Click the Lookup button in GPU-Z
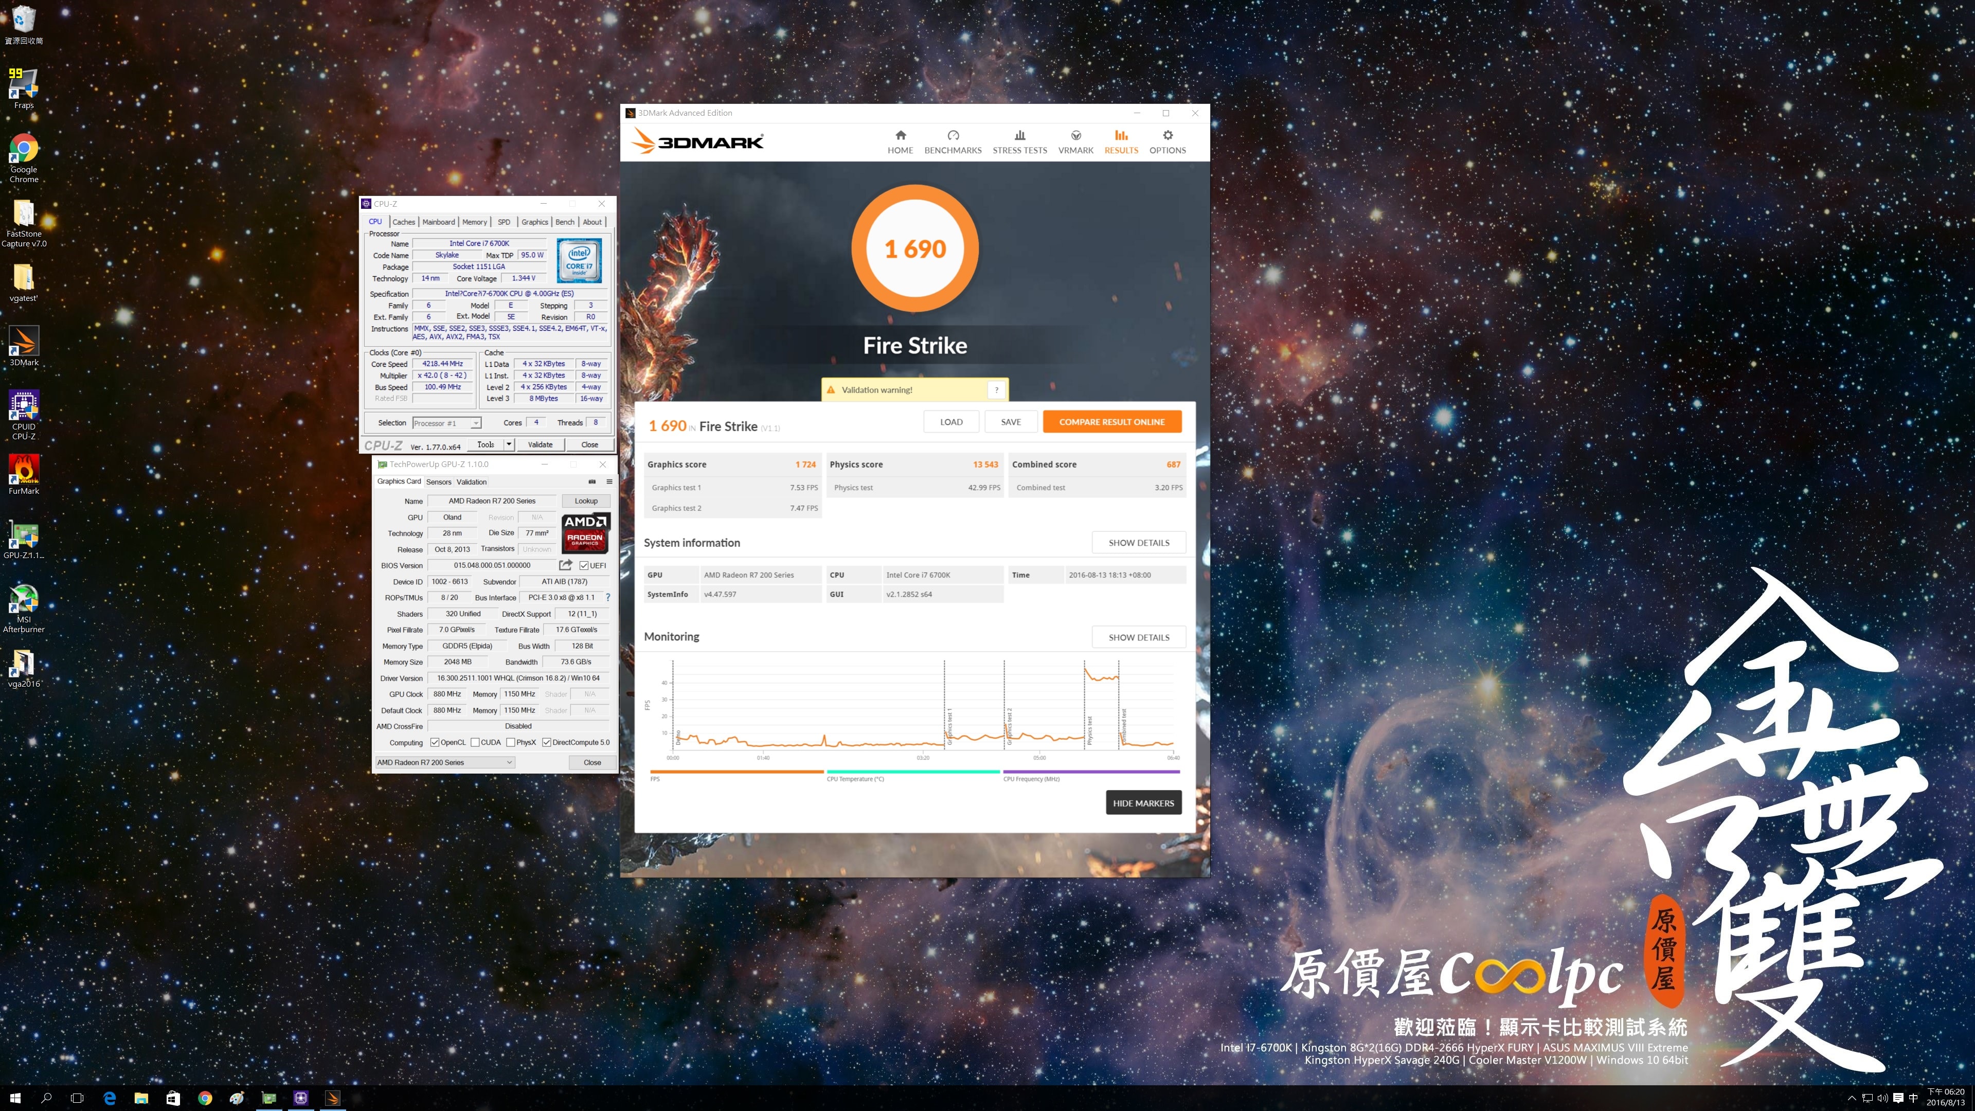 586,500
